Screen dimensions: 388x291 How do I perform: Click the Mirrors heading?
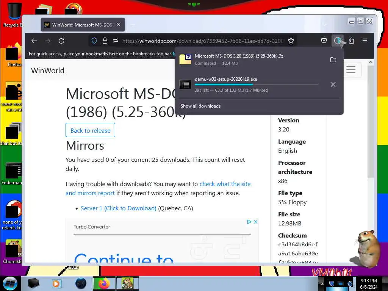85,145
